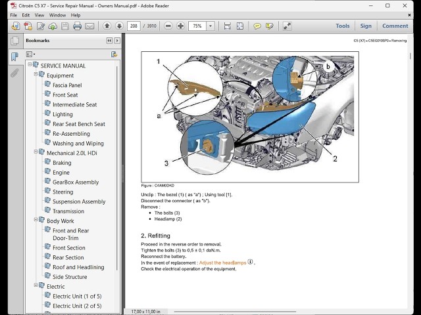Open the Sign pane
The height and width of the screenshot is (315, 421).
coord(366,26)
